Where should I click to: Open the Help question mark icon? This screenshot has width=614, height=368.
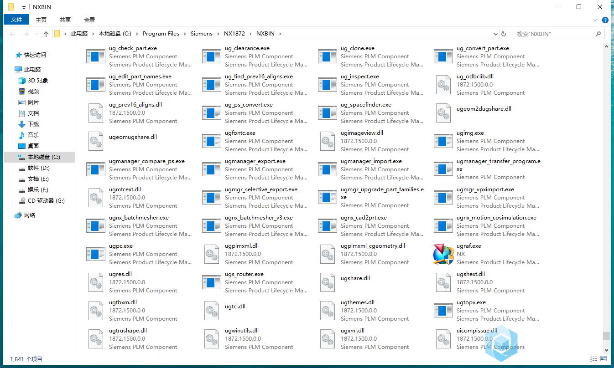point(605,20)
